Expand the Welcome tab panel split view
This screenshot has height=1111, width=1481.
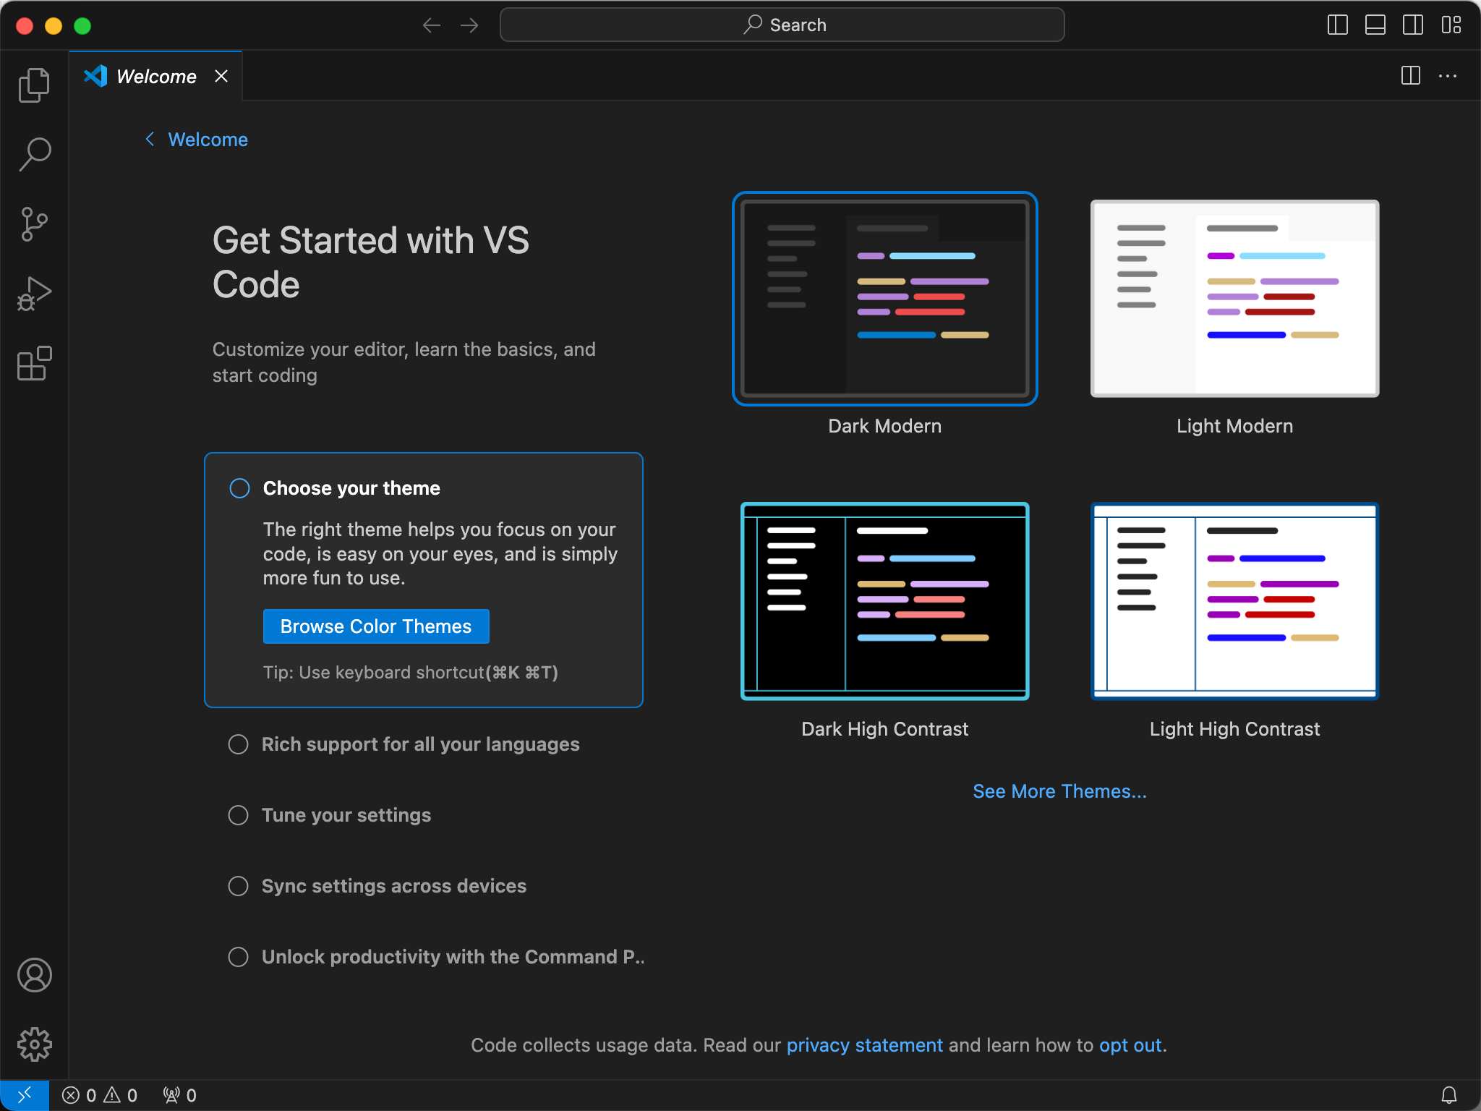[1411, 76]
